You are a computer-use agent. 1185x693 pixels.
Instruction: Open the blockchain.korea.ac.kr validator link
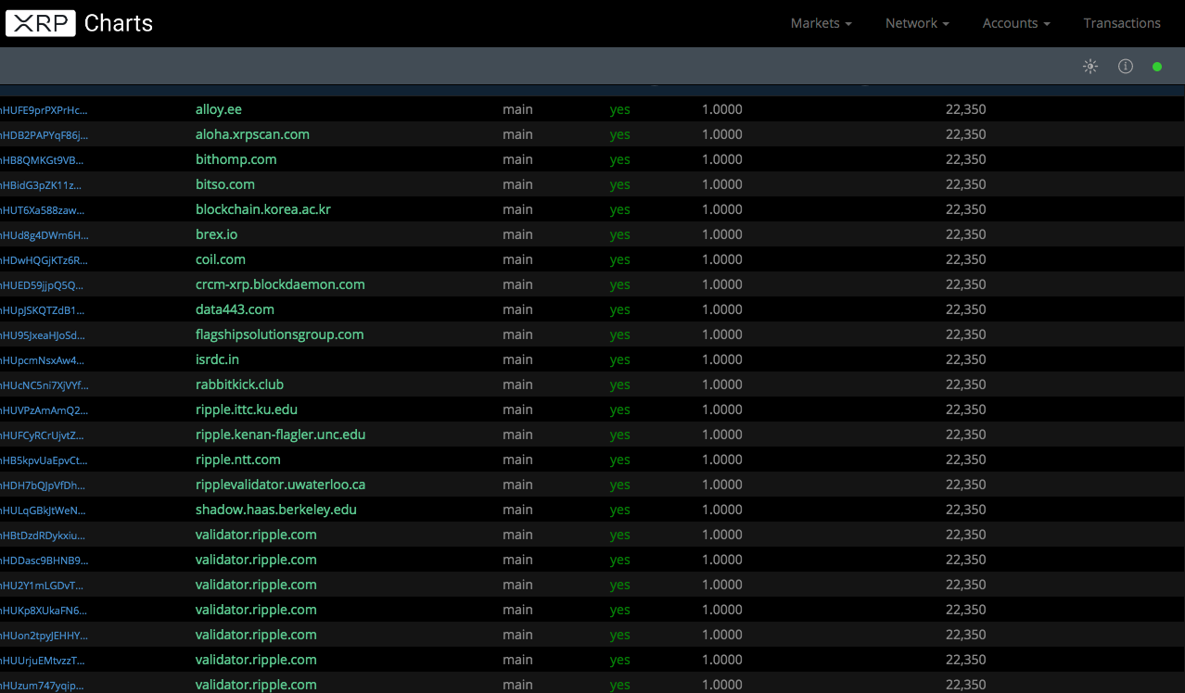point(263,209)
